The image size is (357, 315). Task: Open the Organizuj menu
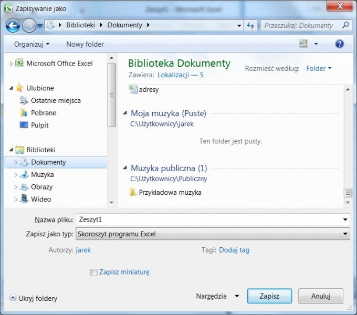click(x=31, y=44)
